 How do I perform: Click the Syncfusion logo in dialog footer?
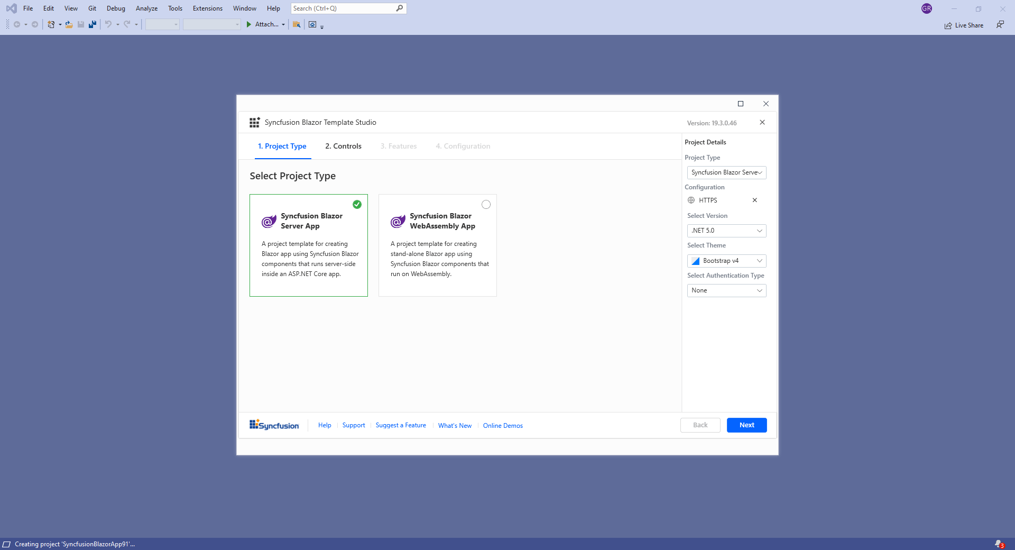273,425
